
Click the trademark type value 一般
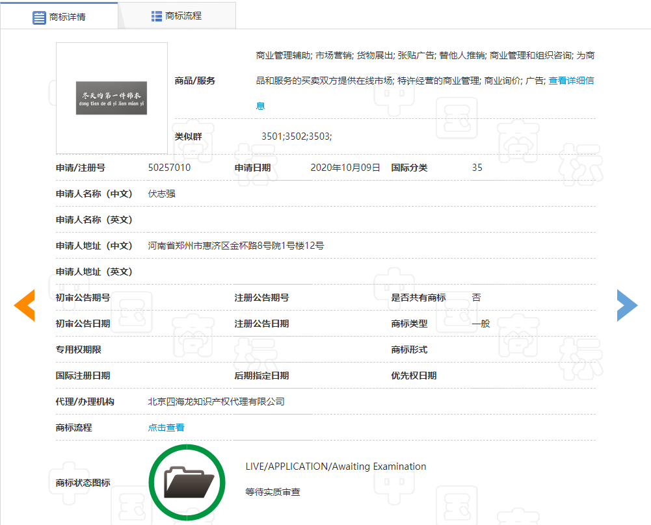tap(481, 324)
